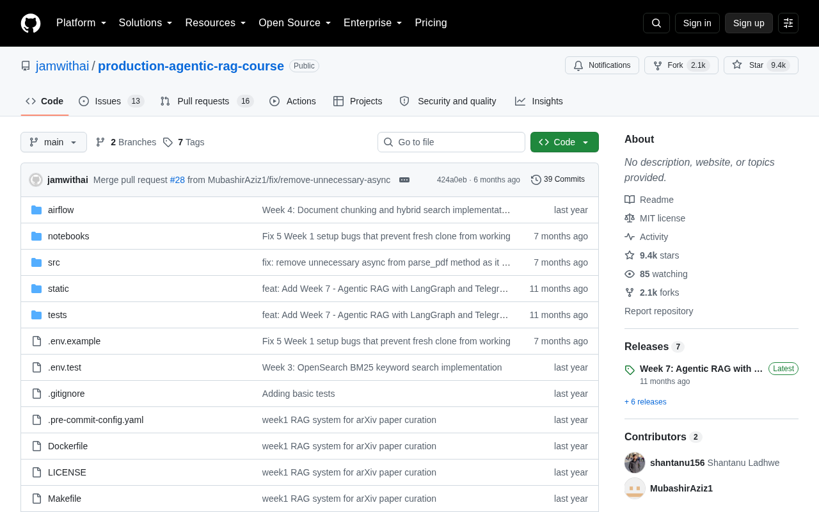Click the MubashirAziz1 contributor avatar
Image resolution: width=819 pixels, height=512 pixels.
point(635,488)
